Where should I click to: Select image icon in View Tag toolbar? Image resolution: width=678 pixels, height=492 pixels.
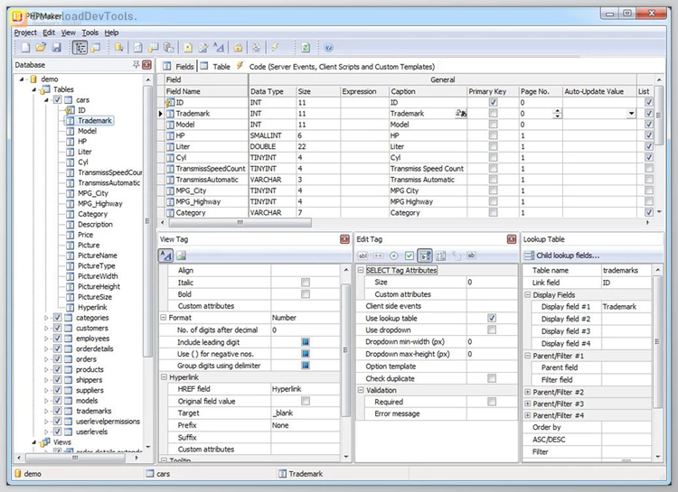pos(182,255)
